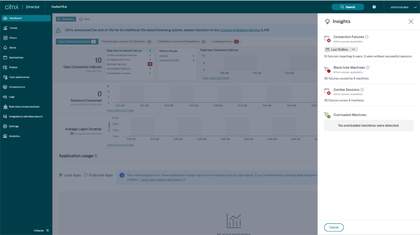Click the help question mark icon
The image size is (420, 235).
pos(374,7)
